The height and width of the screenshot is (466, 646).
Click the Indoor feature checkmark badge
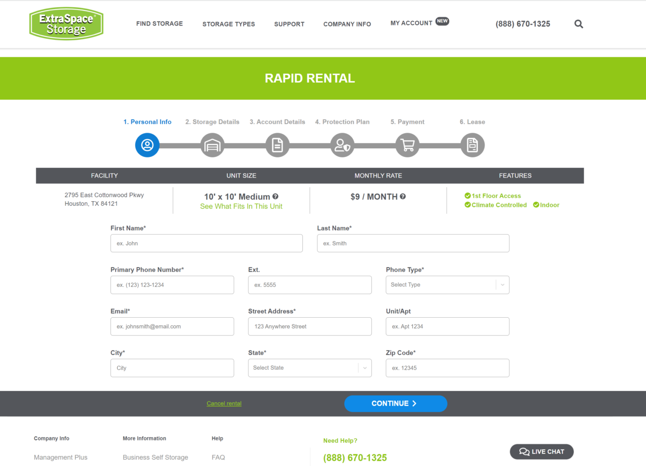pos(535,205)
